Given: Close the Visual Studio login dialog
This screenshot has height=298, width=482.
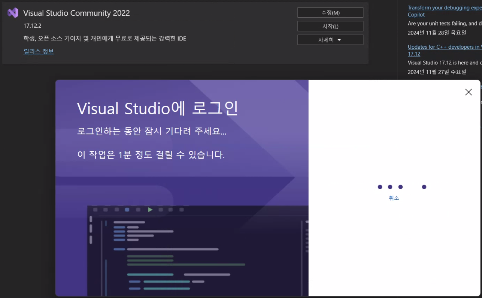Looking at the screenshot, I should click(x=469, y=92).
